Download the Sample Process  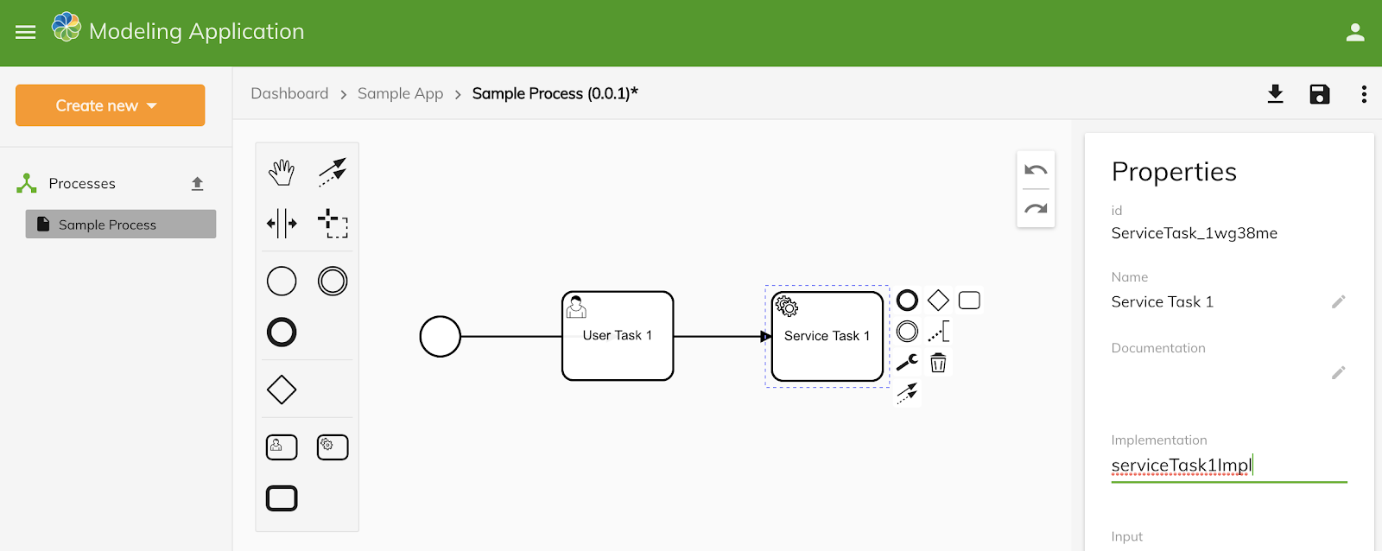(1275, 94)
